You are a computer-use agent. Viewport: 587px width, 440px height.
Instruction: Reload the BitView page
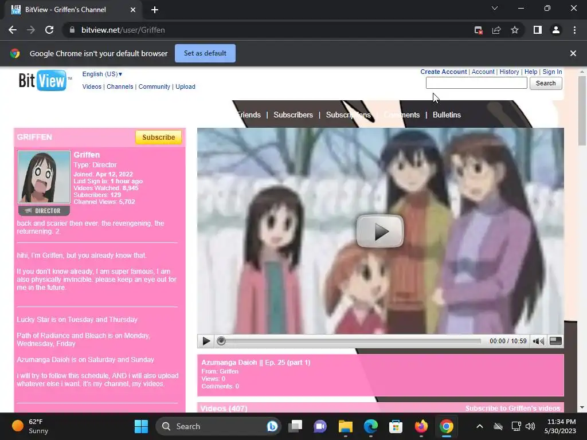pos(49,30)
